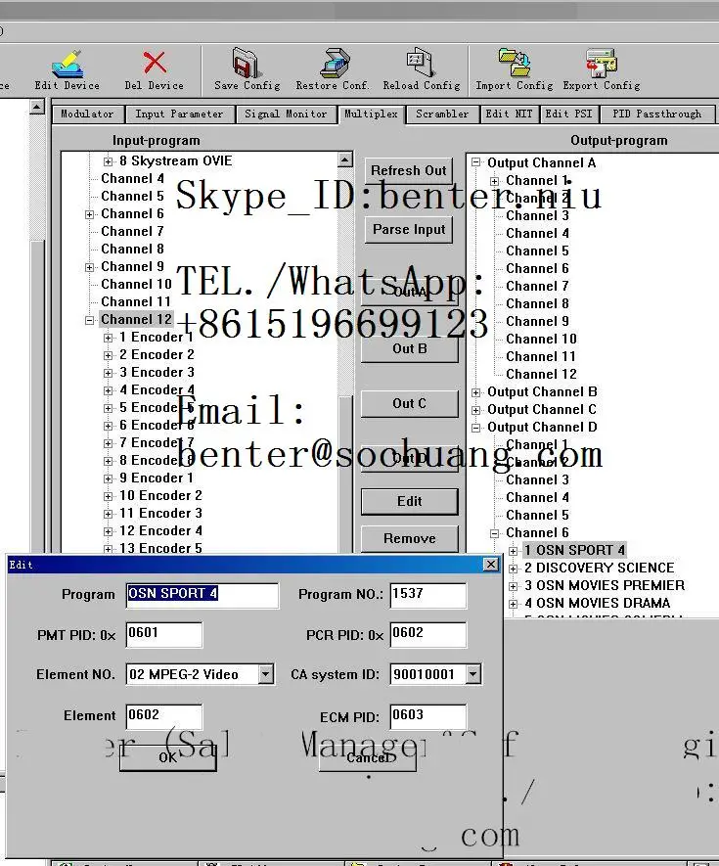Click input-program scrollbar up arrow
719x866 pixels.
click(x=344, y=160)
